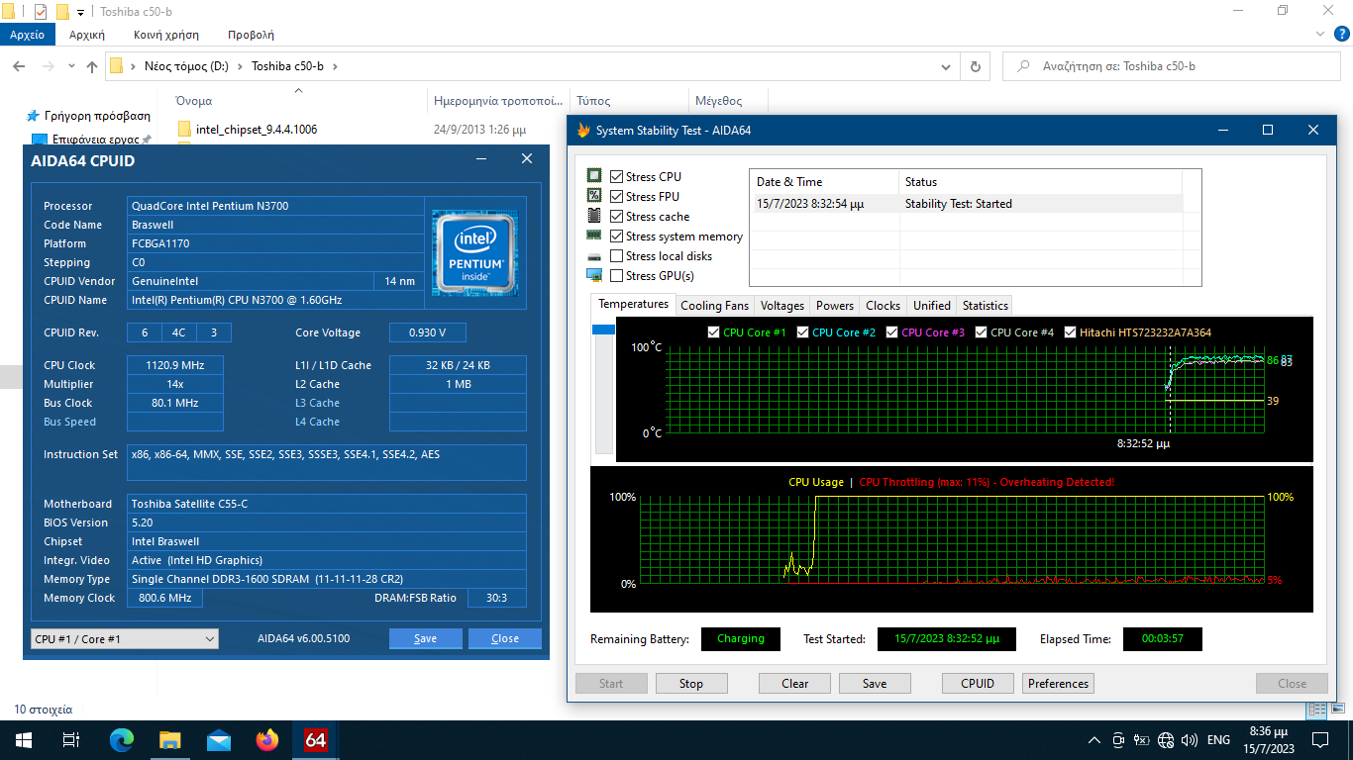Switch Explorer to large icons view

point(1336,710)
